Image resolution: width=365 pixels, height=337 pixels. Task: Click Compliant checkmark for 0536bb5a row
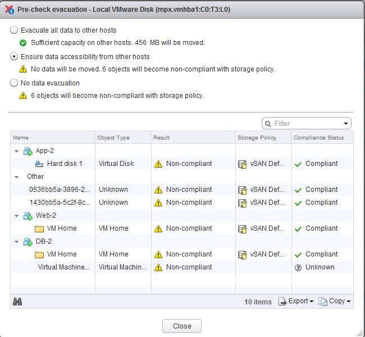coord(298,191)
